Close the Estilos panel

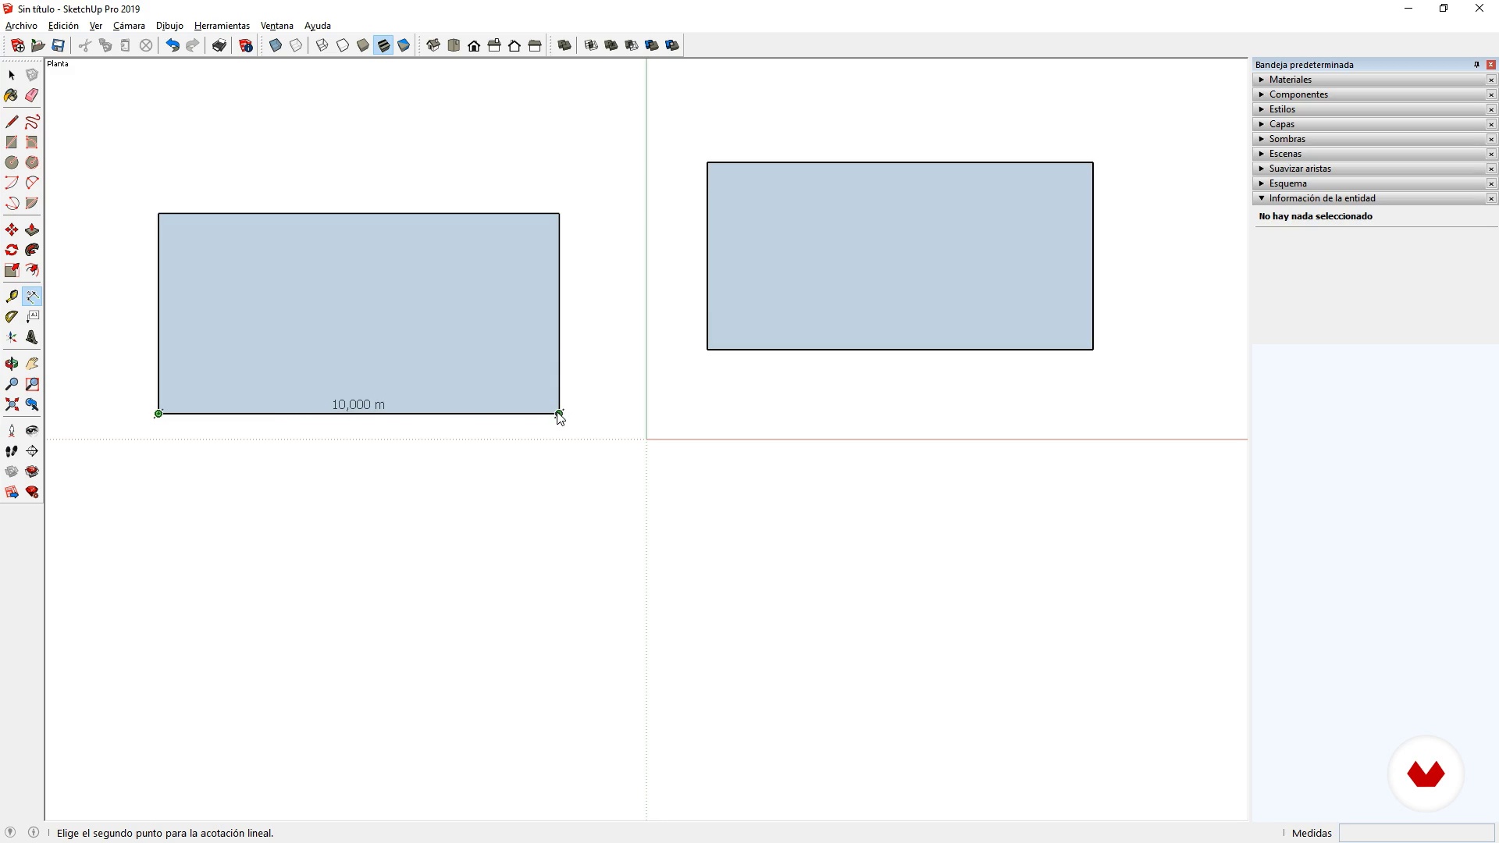(1491, 109)
